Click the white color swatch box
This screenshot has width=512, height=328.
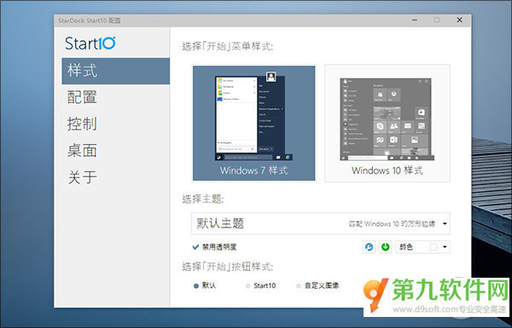(433, 247)
